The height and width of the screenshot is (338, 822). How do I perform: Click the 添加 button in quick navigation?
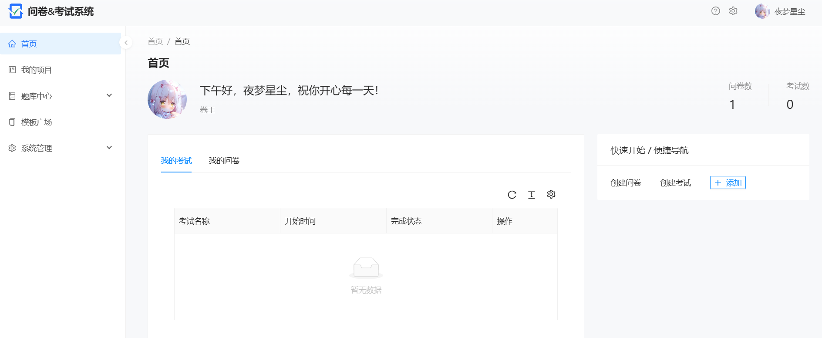(x=728, y=183)
